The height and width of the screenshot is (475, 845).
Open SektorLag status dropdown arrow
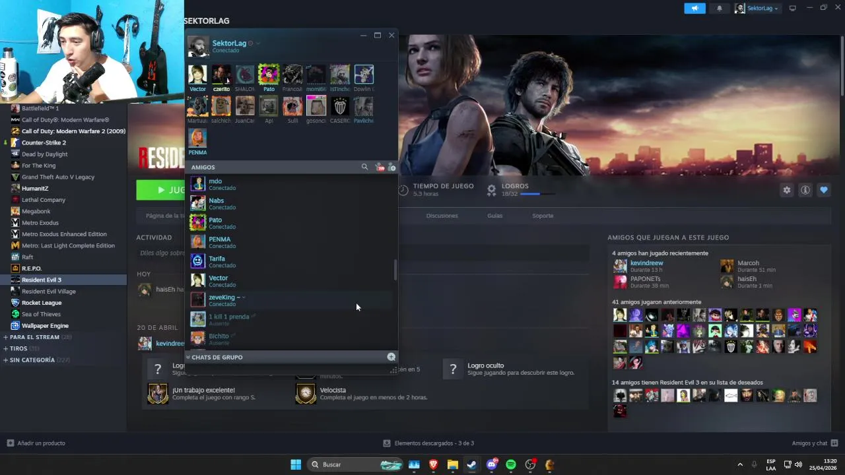(258, 44)
